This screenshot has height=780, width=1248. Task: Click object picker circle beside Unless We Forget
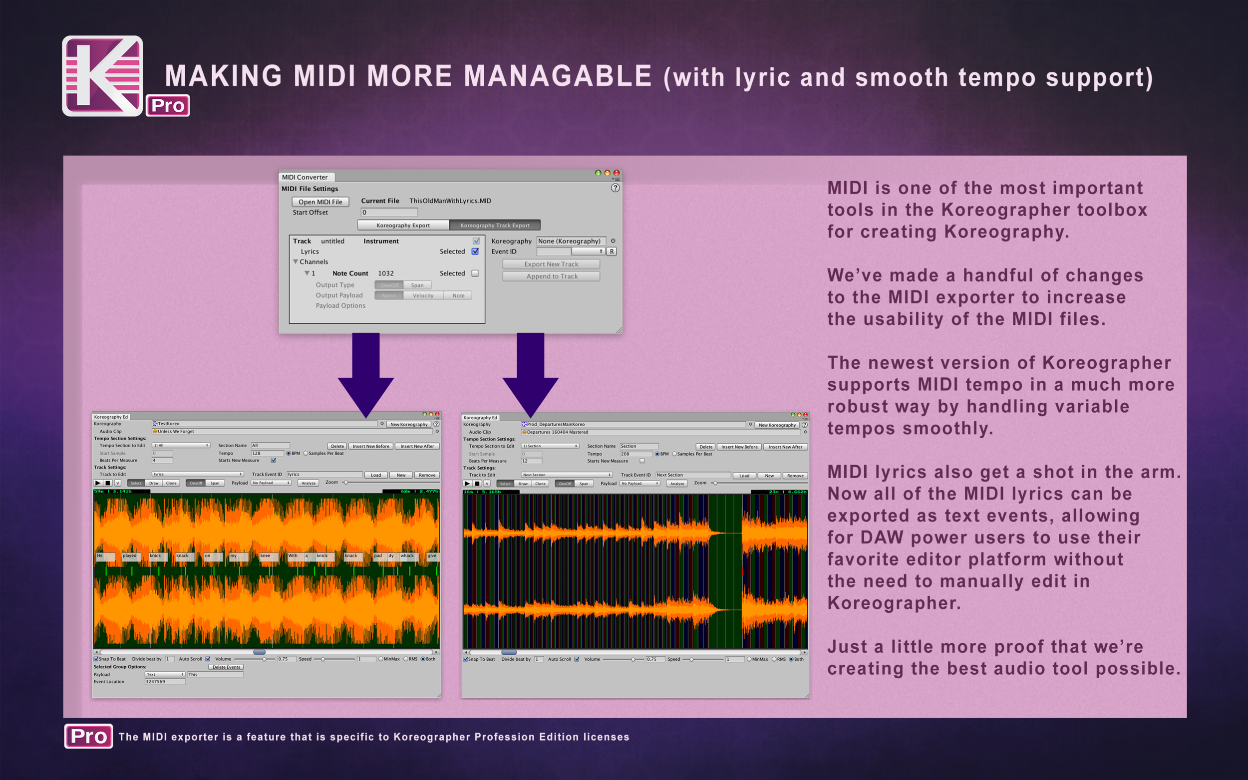(x=437, y=431)
